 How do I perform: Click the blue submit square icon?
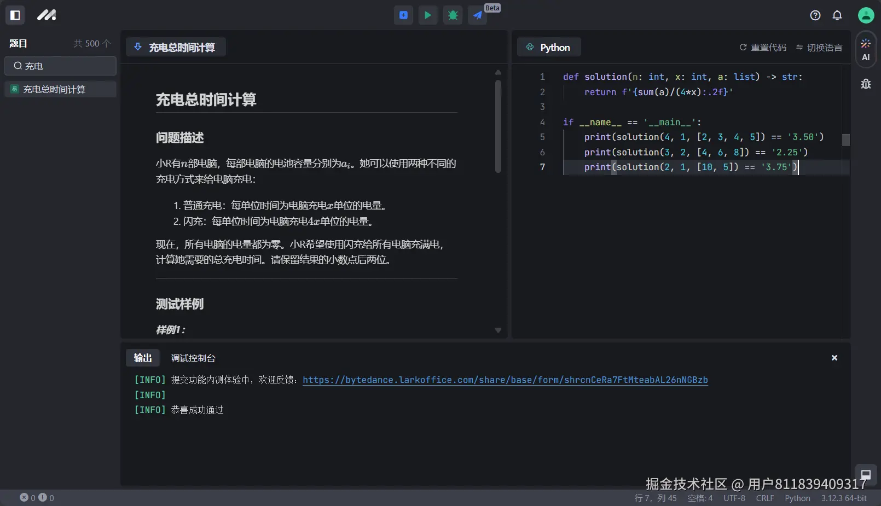tap(403, 15)
